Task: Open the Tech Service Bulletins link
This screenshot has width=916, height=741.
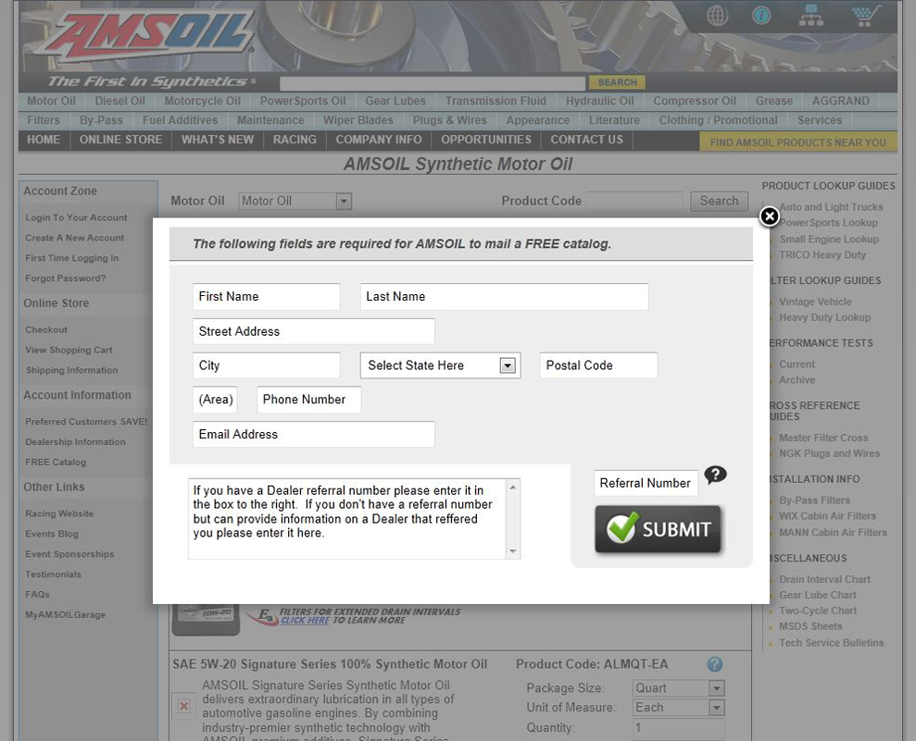Action: click(832, 643)
